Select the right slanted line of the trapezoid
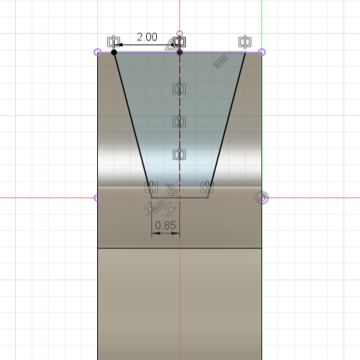 (x=227, y=125)
